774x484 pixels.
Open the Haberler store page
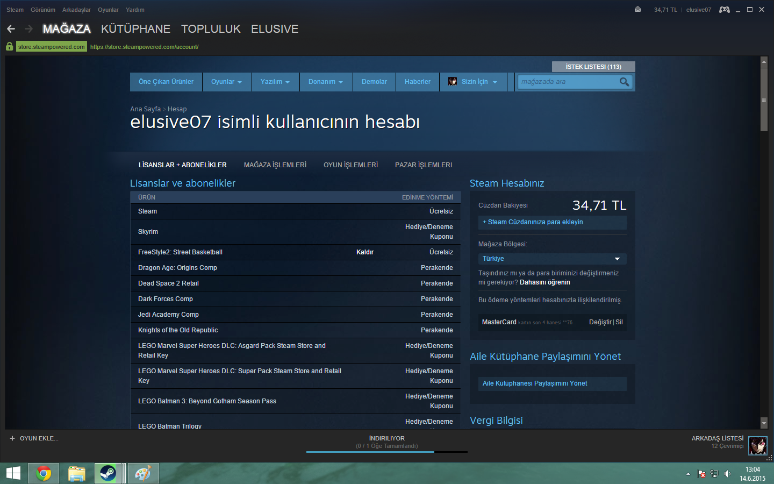click(418, 82)
